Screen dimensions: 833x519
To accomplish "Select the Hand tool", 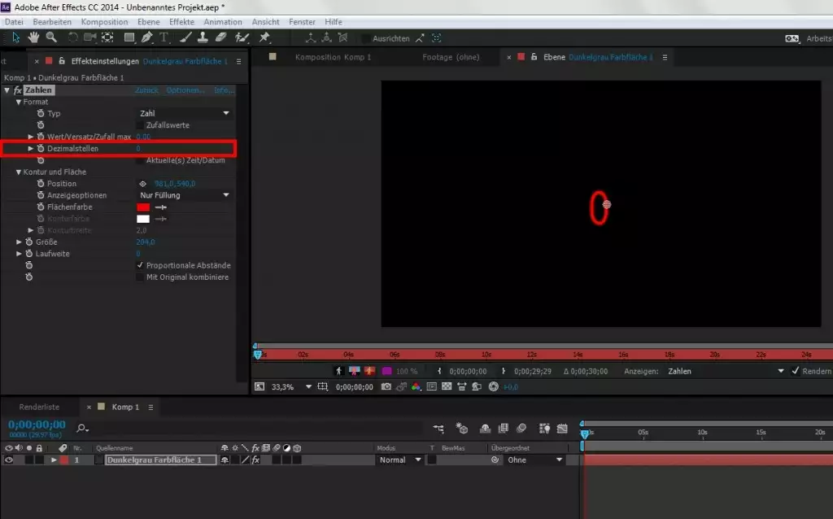I will pyautogui.click(x=34, y=38).
